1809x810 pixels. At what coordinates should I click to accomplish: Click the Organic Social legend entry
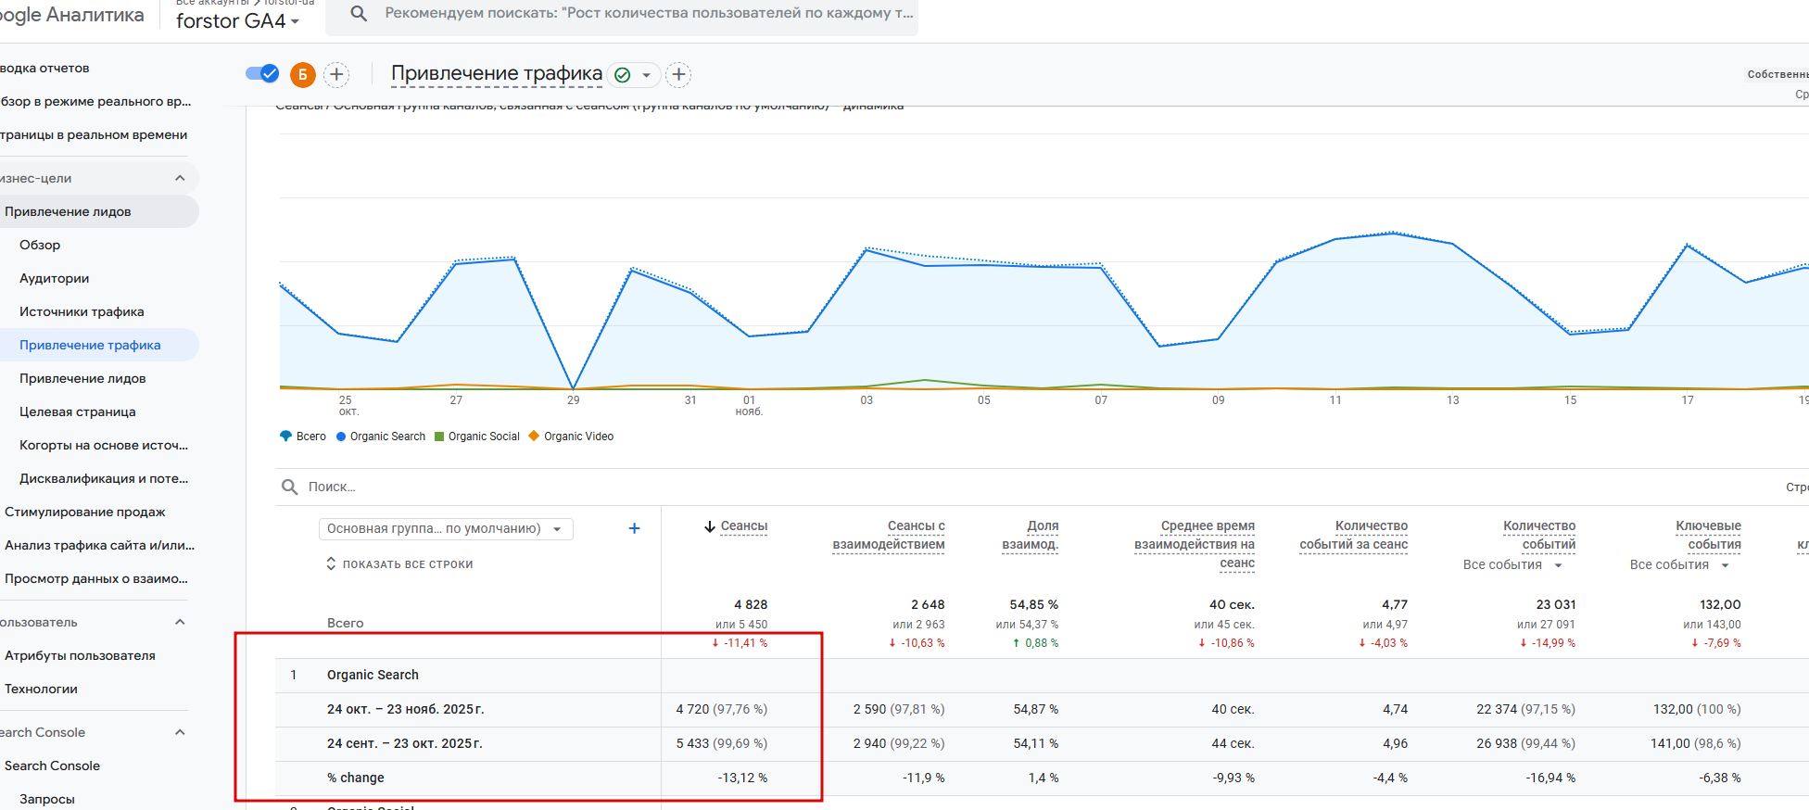[477, 437]
